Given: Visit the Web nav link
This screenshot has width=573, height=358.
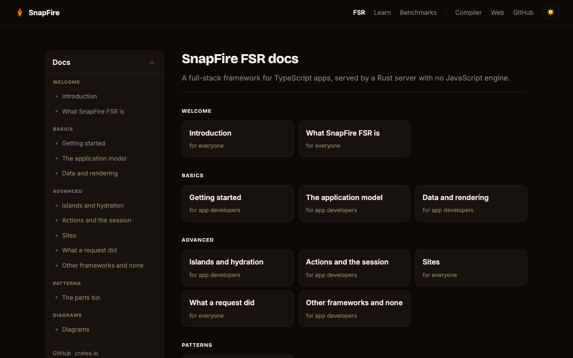Looking at the screenshot, I should 497,13.
